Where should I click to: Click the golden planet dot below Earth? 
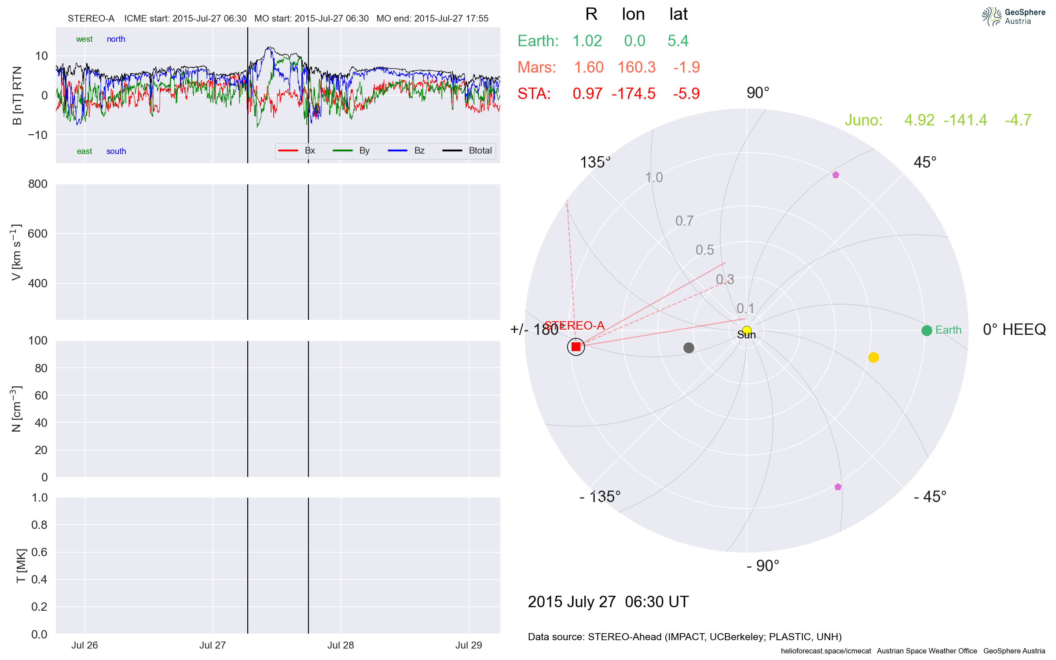873,357
